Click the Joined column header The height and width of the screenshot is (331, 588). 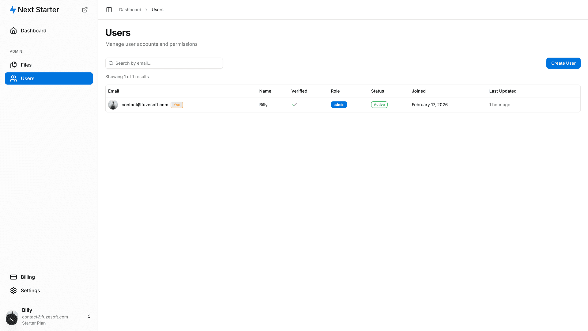419,91
